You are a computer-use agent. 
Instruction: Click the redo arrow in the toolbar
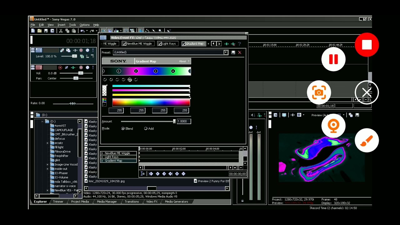click(92, 31)
